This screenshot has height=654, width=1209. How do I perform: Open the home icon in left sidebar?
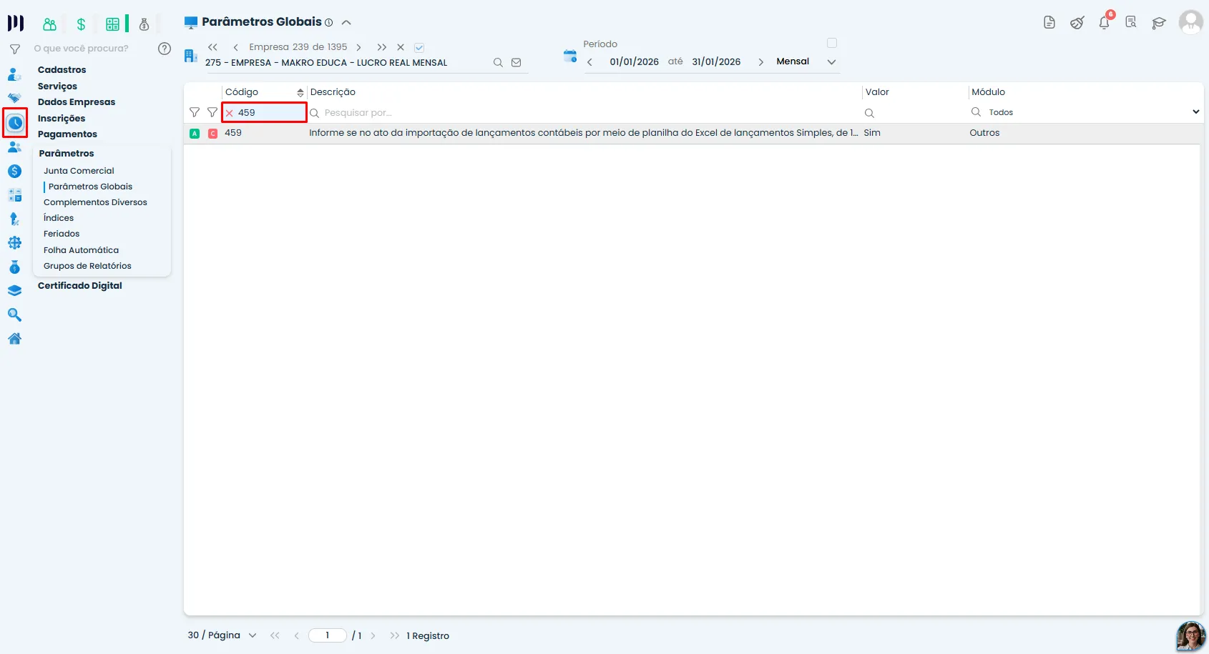click(14, 339)
